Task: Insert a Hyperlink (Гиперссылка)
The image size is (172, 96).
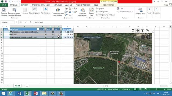Action: click(x=140, y=11)
